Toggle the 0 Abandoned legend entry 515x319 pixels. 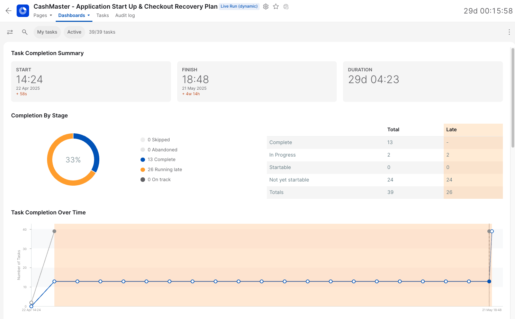coord(159,150)
